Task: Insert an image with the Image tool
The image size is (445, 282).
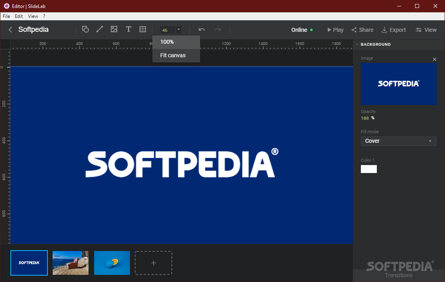Action: click(x=114, y=29)
